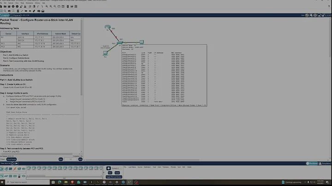332x186 pixels.
Task: Click the Redo toolbar icon
Action: click(42, 6)
